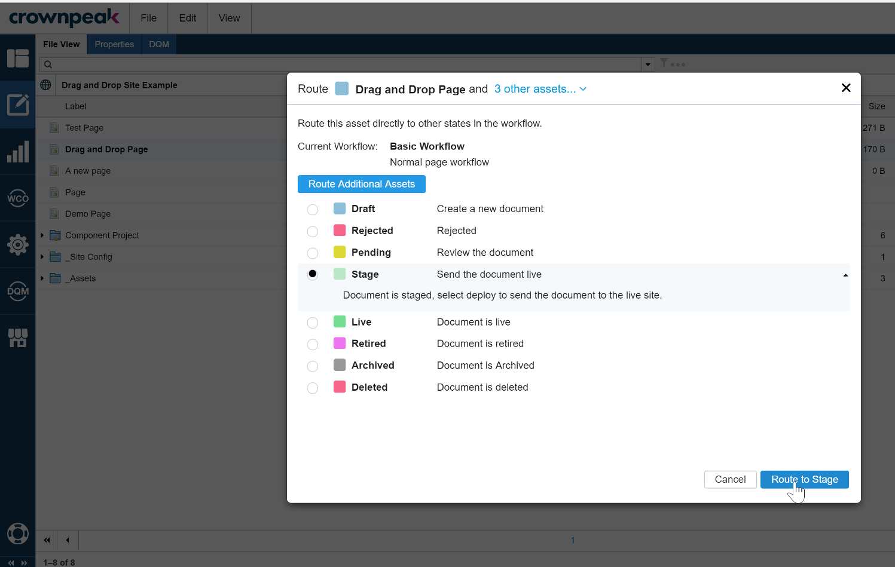
Task: Click the _Site Config folder icon
Action: click(56, 257)
